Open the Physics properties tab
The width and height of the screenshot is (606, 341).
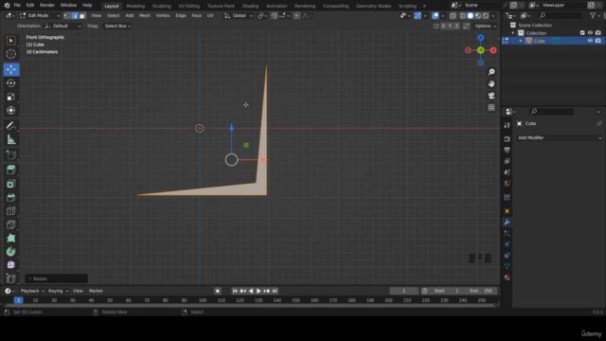[x=508, y=244]
